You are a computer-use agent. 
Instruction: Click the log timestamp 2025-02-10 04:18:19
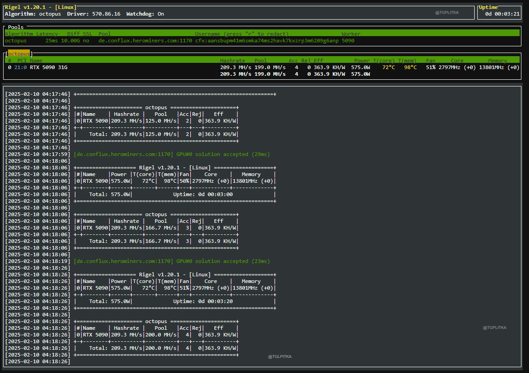(x=37, y=261)
